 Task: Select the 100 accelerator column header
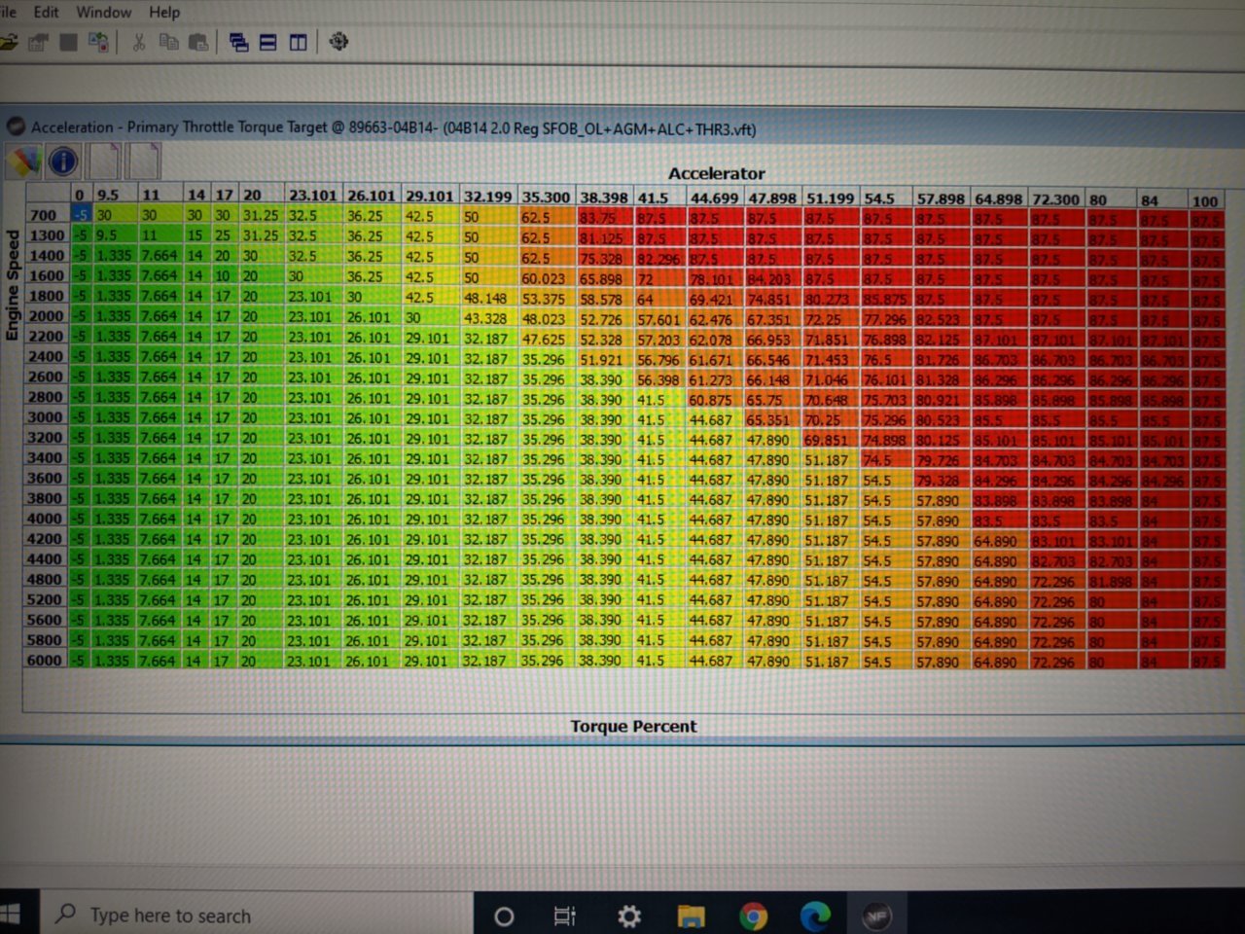[1205, 200]
